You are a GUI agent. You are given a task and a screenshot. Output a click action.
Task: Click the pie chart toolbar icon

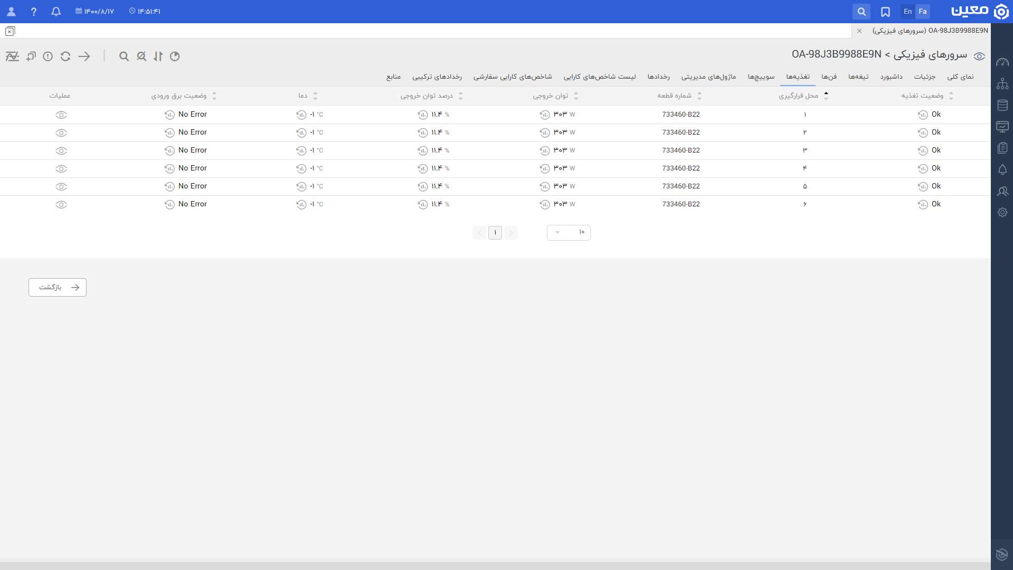[x=175, y=56]
